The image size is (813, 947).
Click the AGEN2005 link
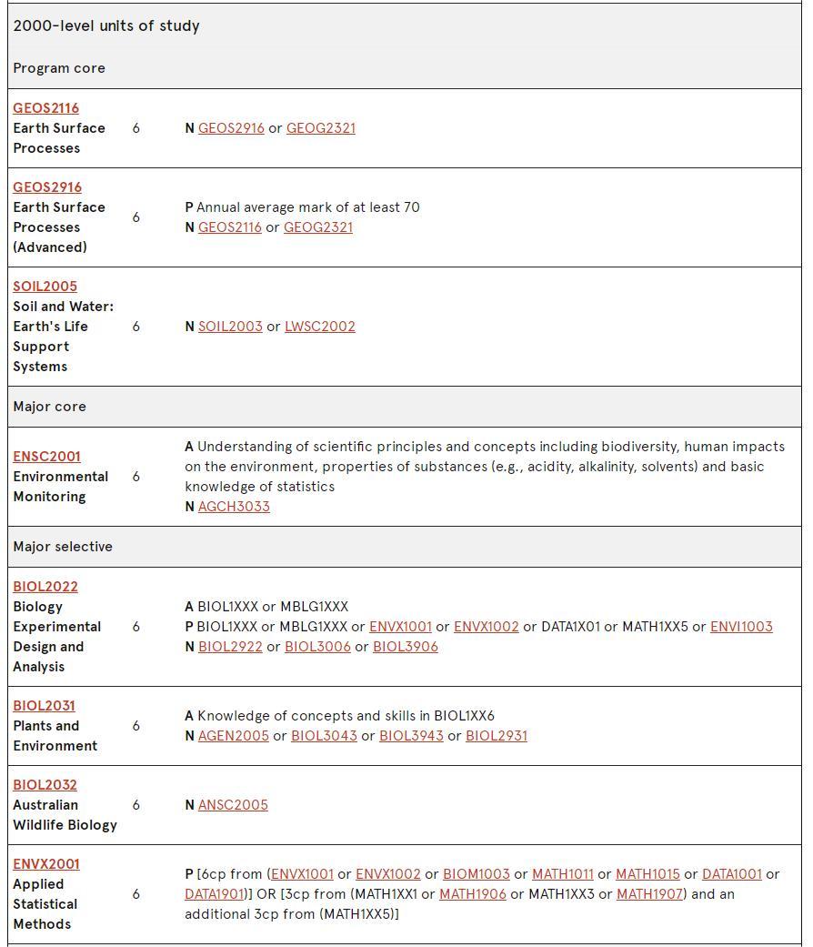click(234, 736)
